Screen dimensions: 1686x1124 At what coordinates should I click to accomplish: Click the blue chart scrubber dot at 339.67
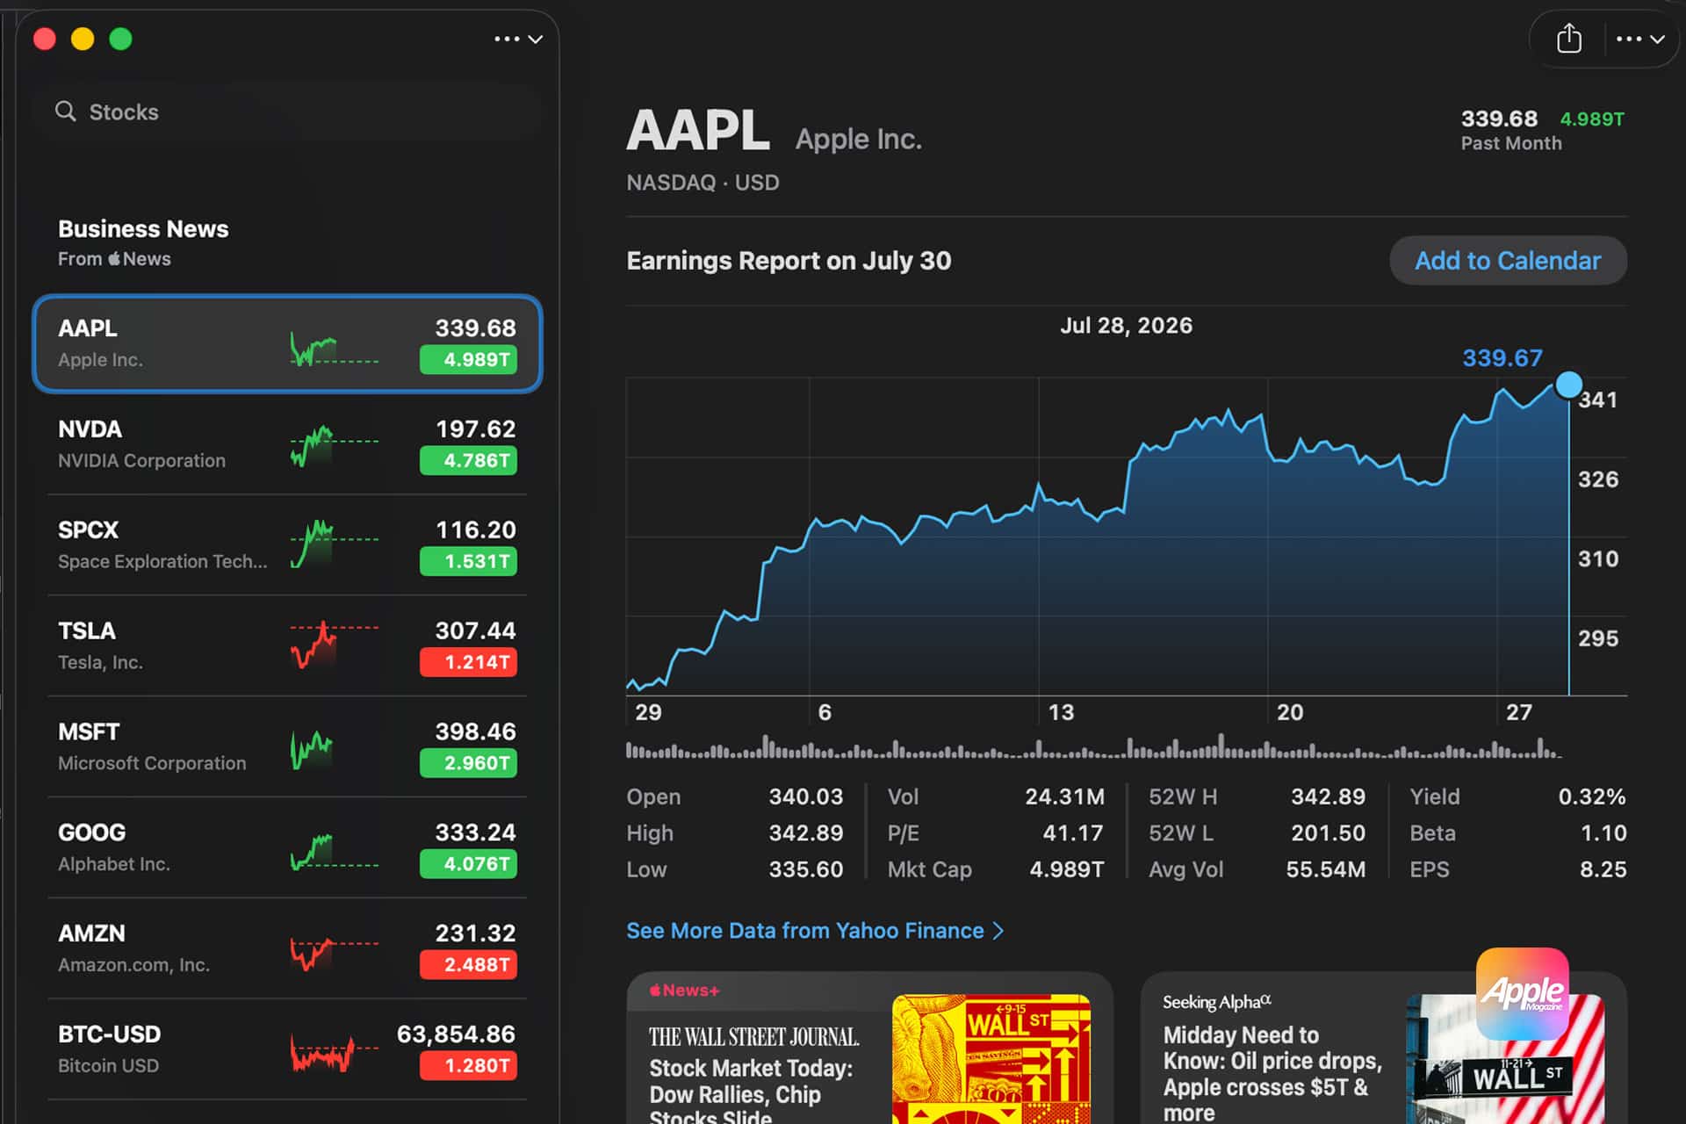point(1568,385)
